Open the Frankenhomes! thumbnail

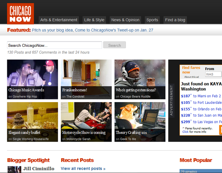click(86, 79)
